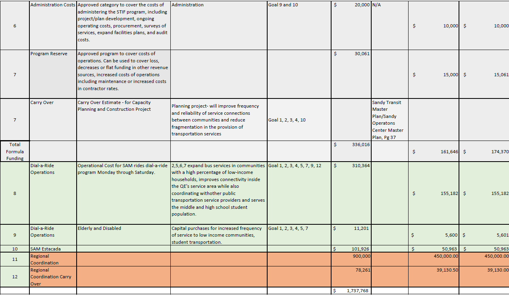Screen dimensions: 509x295
Task: Select the 39,130.00 value cell
Action: pos(484,277)
